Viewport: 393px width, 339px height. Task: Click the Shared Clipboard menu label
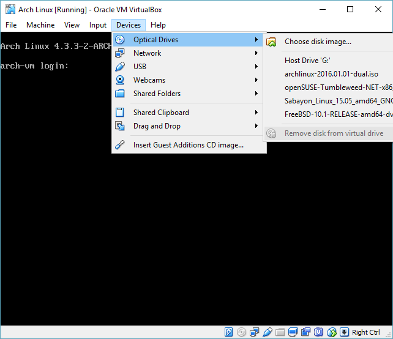tap(161, 113)
